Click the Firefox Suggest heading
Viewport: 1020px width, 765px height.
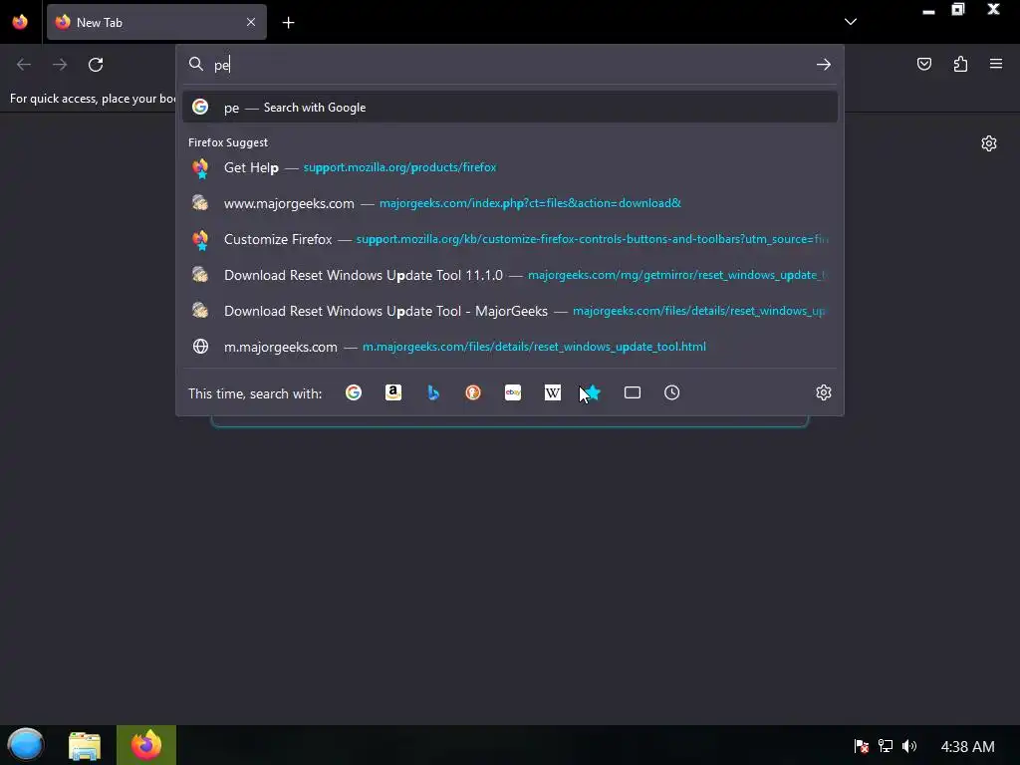point(228,142)
